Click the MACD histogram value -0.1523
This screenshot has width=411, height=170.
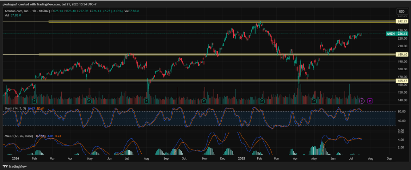tap(40, 136)
